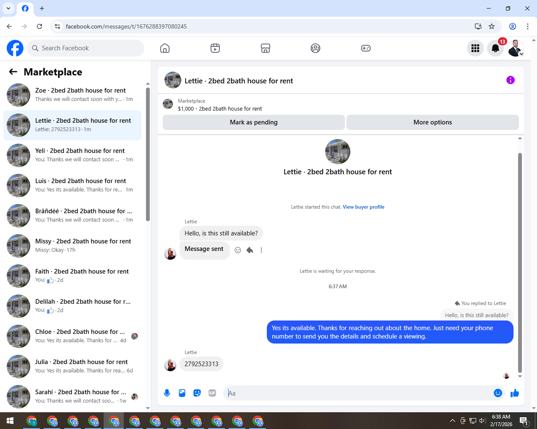Open the Groups icon in top navigation
This screenshot has width=537, height=429.
pos(315,48)
